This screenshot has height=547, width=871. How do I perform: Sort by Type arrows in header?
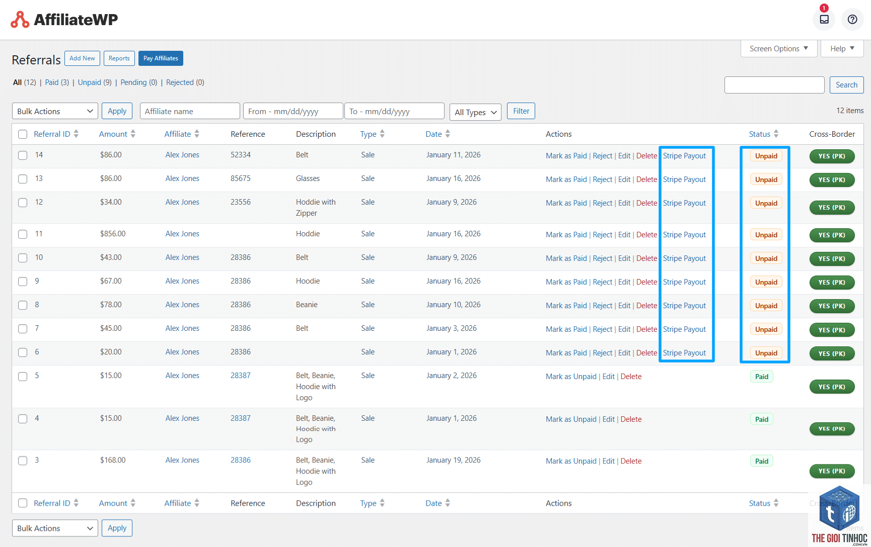(382, 134)
